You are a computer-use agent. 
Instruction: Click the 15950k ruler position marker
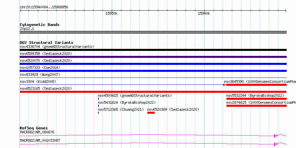point(111,13)
